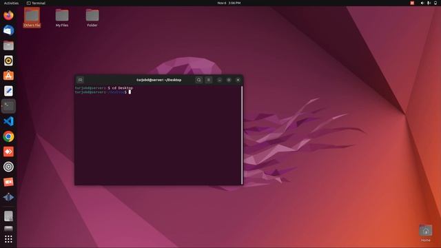This screenshot has height=248, width=441.
Task: Open the terminal hamburger menu
Action: click(x=208, y=80)
